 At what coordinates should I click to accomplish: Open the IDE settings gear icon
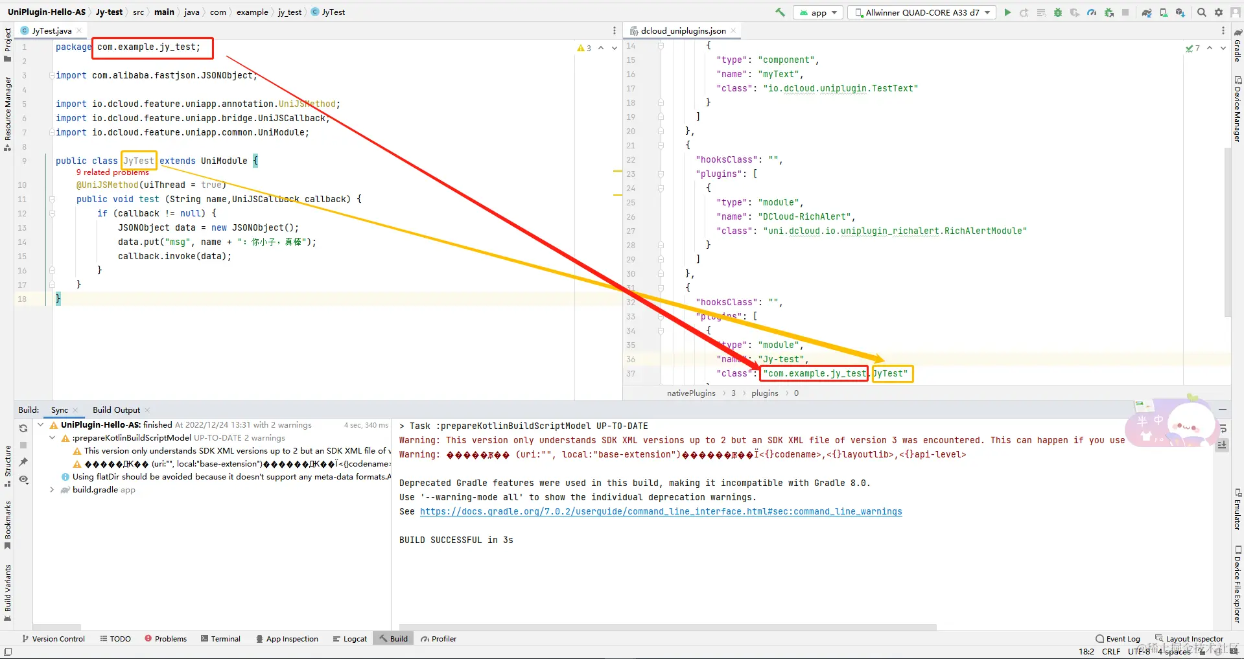tap(1219, 12)
